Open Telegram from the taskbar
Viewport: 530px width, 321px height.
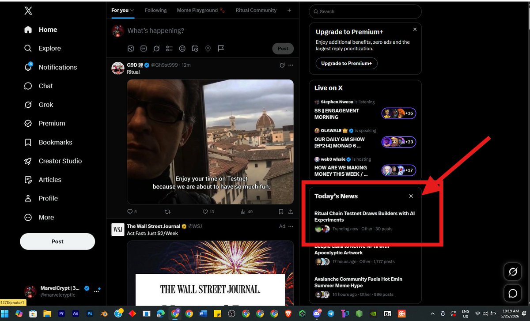(x=331, y=313)
